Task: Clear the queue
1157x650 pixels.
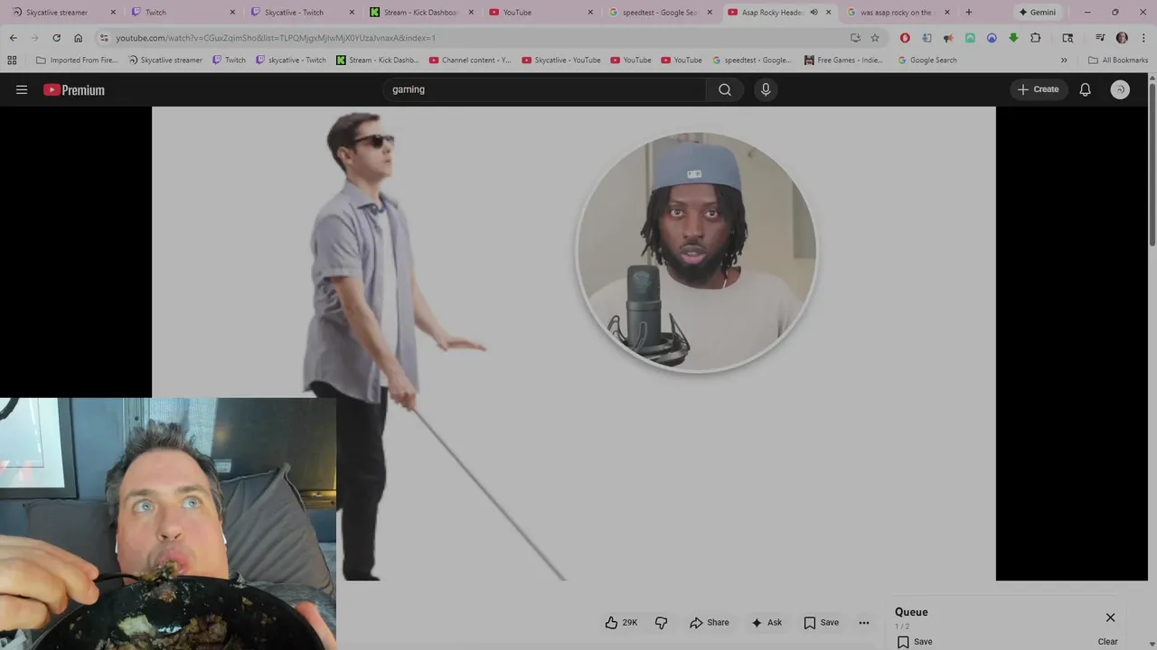Action: coord(1107,642)
